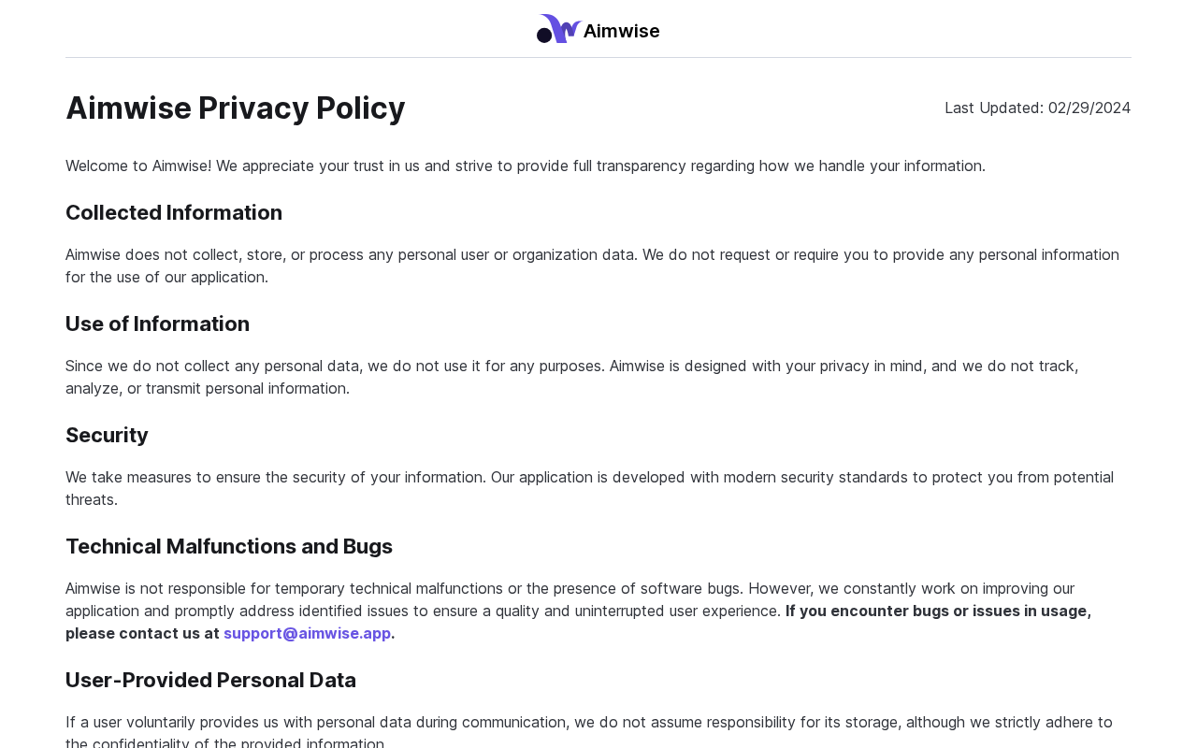
Task: Click sentence about modern security standards
Action: click(x=801, y=477)
